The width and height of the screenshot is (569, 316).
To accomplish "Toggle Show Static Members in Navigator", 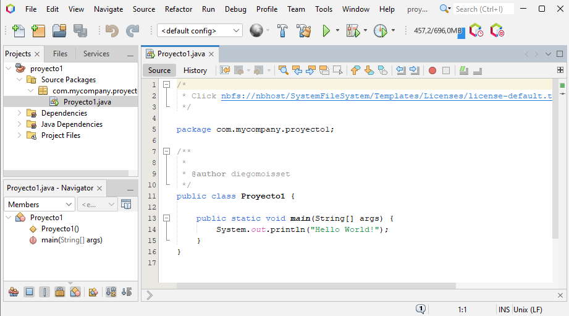I will (44, 292).
